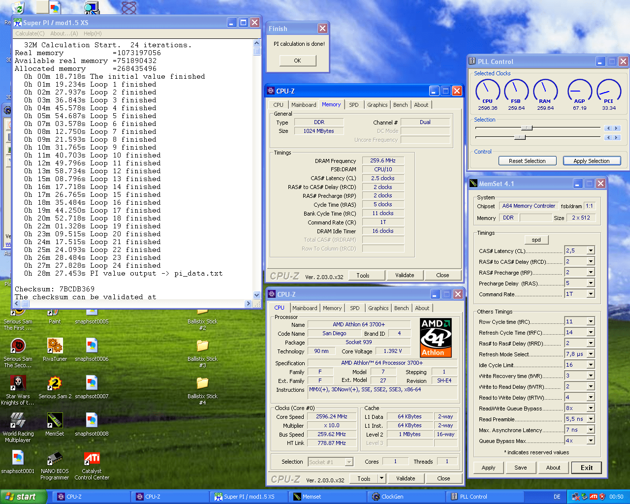The image size is (630, 504).
Task: Click the Windows Start button
Action: pyautogui.click(x=23, y=497)
